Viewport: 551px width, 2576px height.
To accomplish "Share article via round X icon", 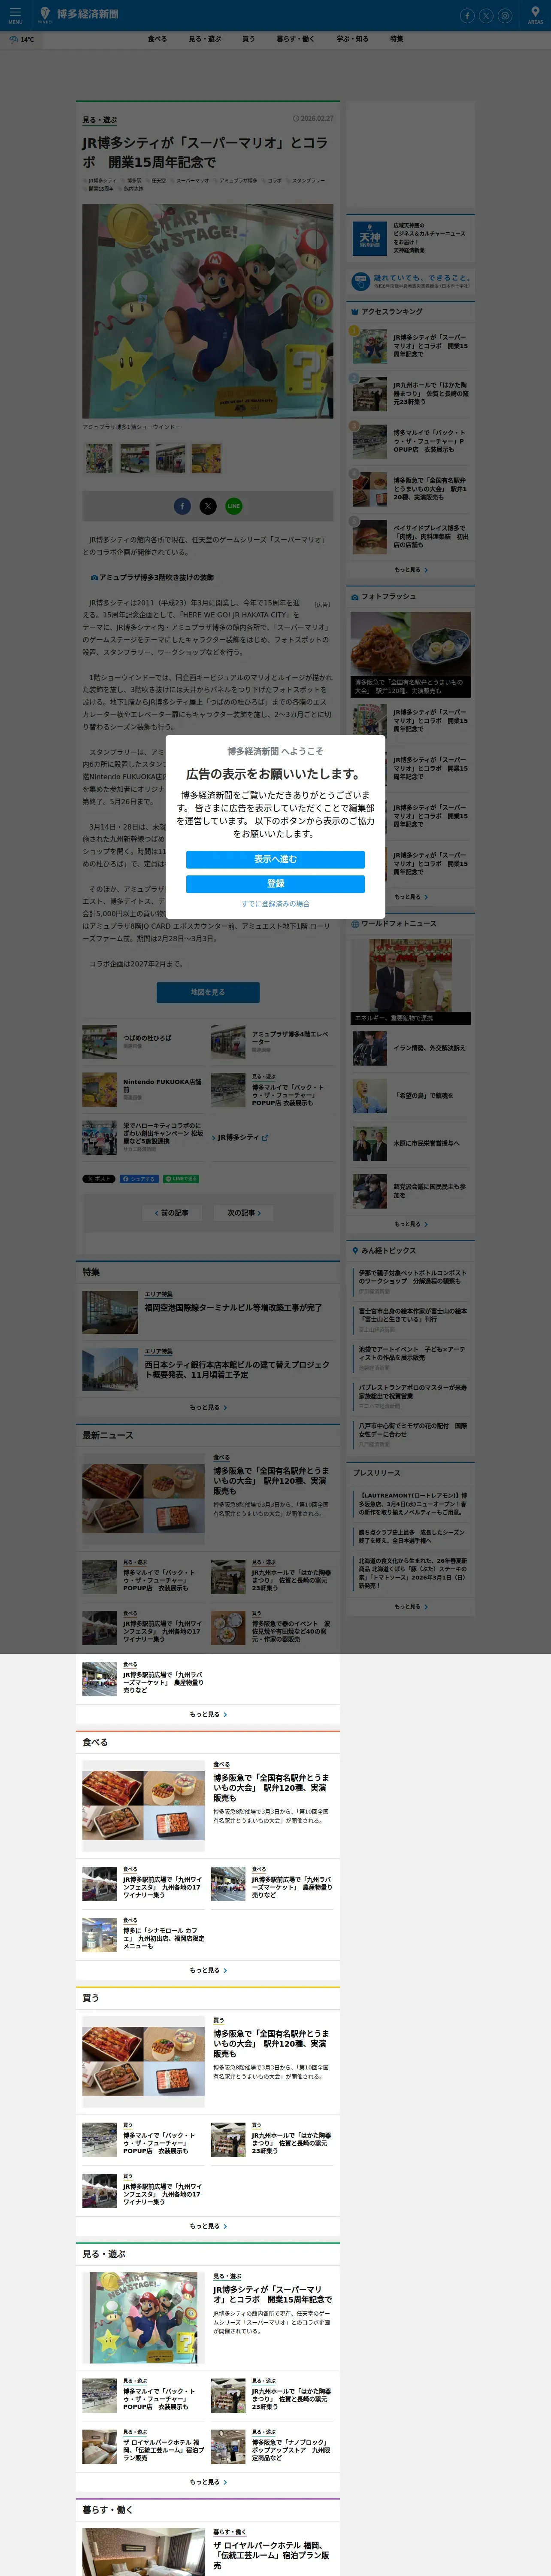I will (x=208, y=506).
